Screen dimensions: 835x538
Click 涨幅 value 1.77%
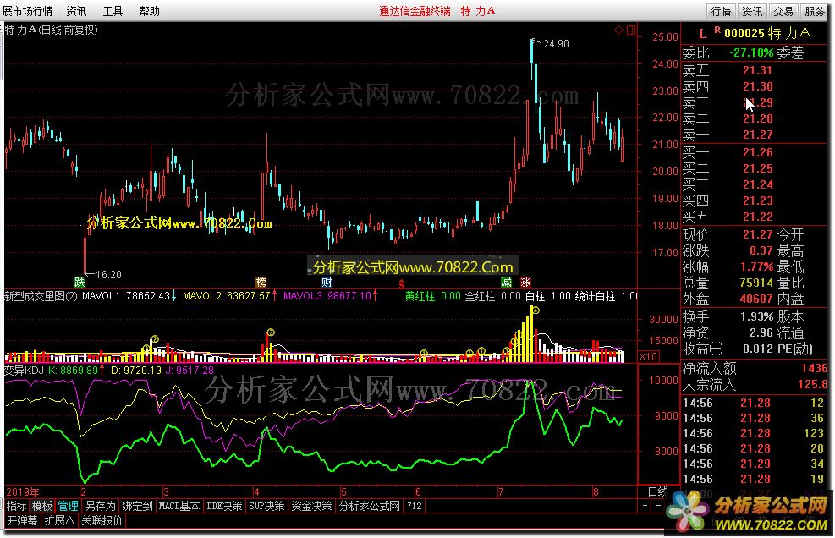756,266
